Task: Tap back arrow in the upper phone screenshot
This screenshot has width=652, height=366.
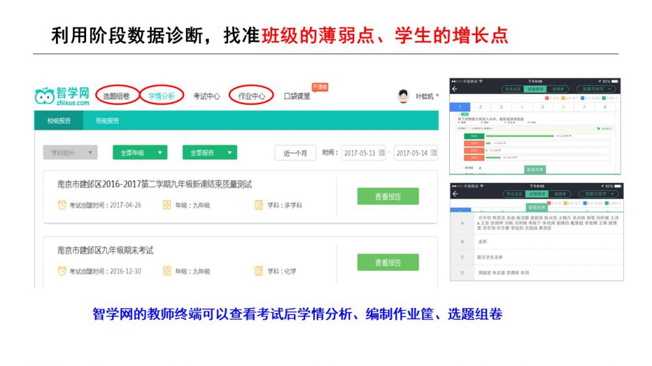Action: click(x=454, y=89)
